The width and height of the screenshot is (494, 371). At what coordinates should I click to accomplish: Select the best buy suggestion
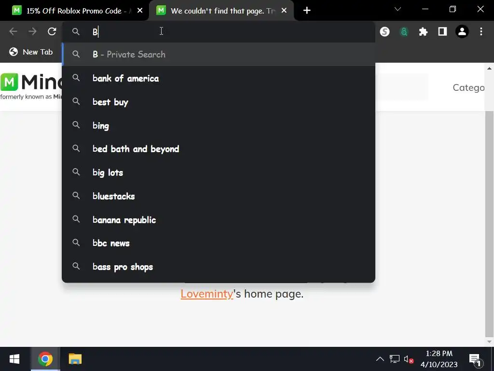219,102
